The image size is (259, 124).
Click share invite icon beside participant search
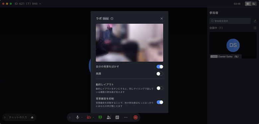[x=255, y=21]
